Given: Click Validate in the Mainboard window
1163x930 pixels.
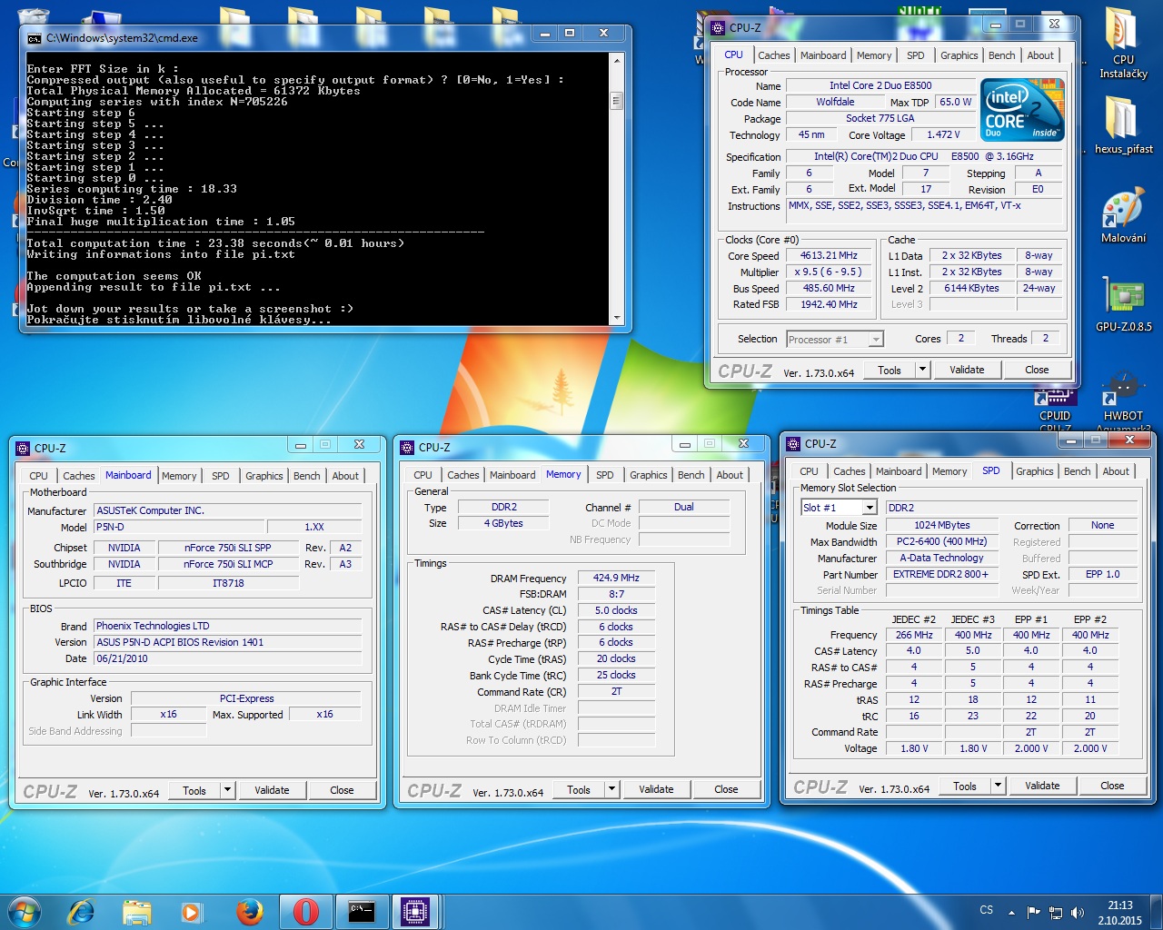Looking at the screenshot, I should point(272,790).
